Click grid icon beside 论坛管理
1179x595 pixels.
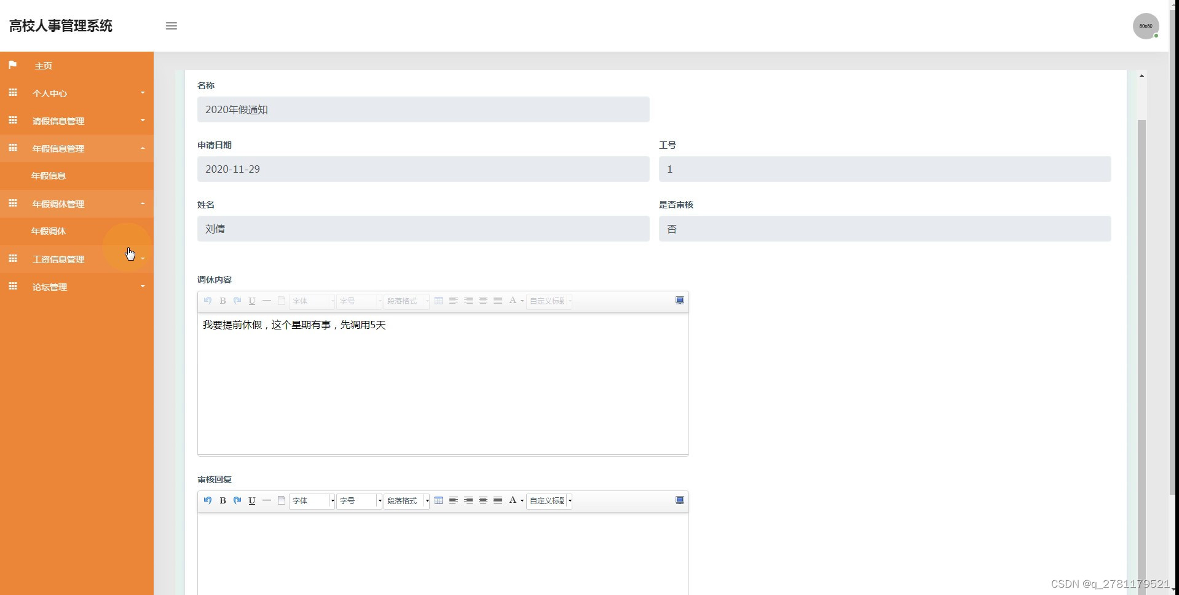(13, 286)
